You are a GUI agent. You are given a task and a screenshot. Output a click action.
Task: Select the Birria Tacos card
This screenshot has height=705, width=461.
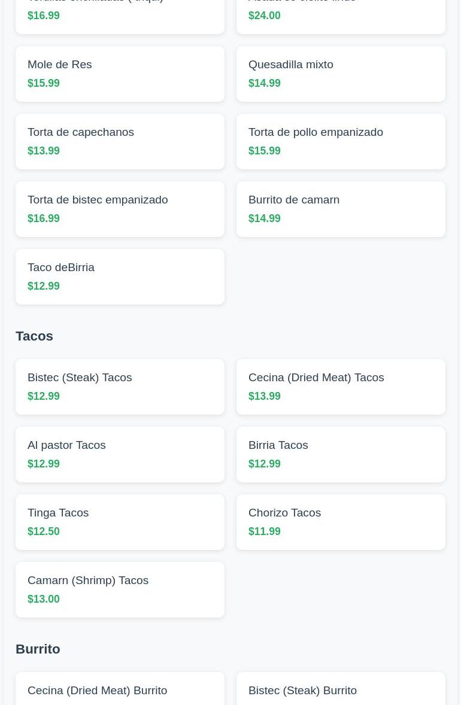(341, 454)
